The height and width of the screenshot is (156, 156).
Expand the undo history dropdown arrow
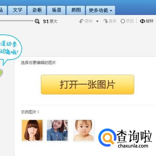(x=97, y=21)
